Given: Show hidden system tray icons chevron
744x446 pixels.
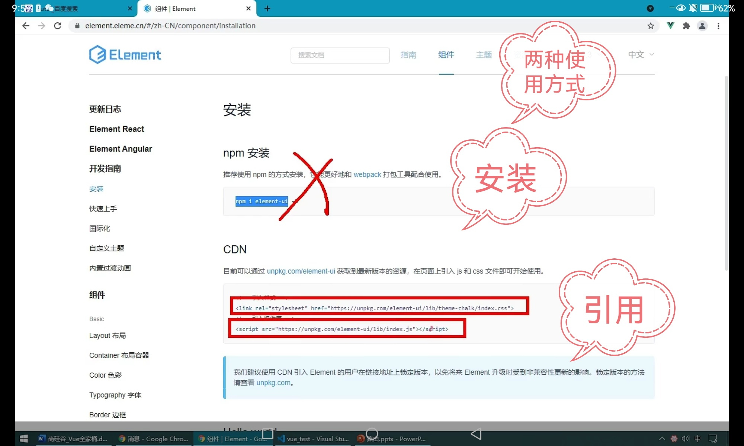Looking at the screenshot, I should point(662,439).
